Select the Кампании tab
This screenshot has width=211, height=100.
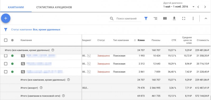point(16,7)
